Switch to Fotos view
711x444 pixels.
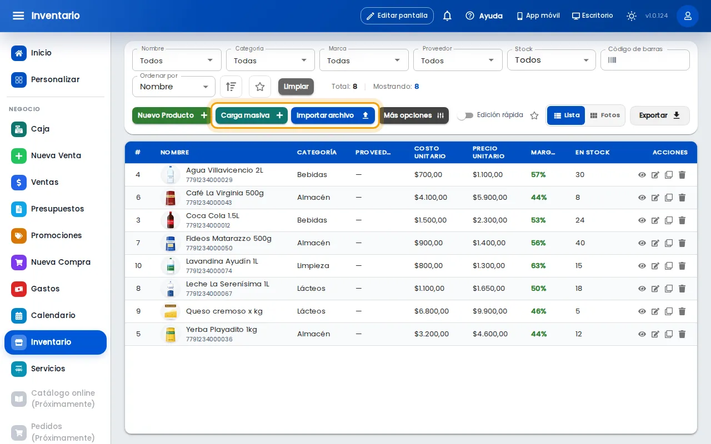coord(605,115)
